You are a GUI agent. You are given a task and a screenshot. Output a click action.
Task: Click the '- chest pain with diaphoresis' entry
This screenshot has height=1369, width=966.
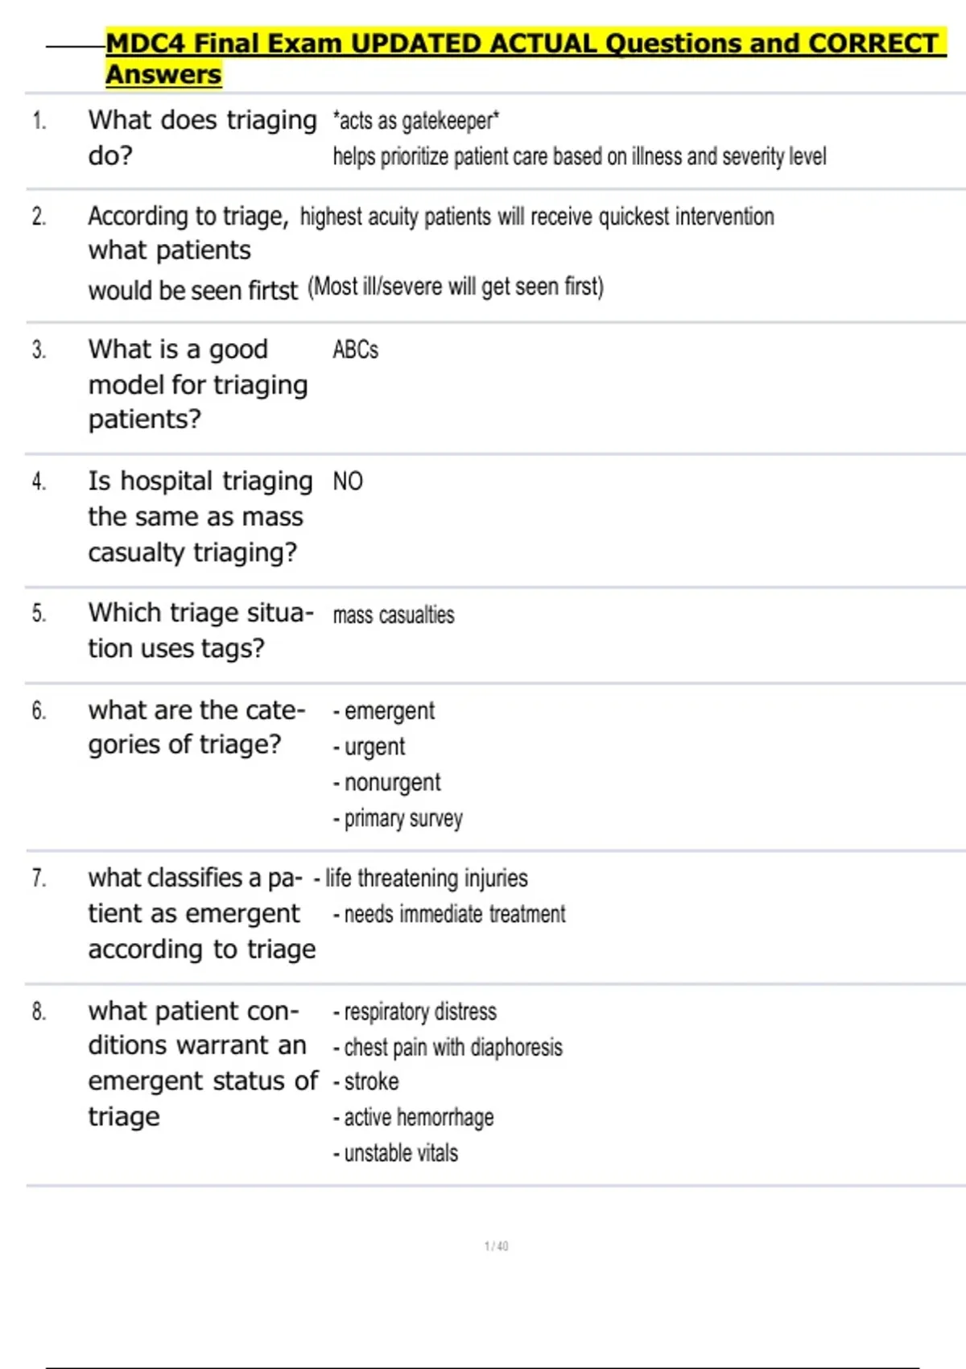pyautogui.click(x=448, y=1047)
